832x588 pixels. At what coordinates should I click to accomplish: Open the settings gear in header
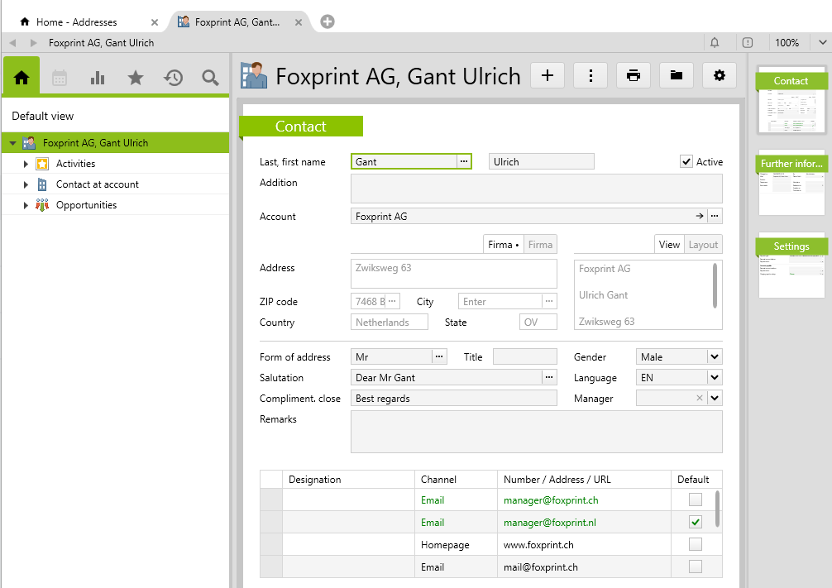[720, 75]
